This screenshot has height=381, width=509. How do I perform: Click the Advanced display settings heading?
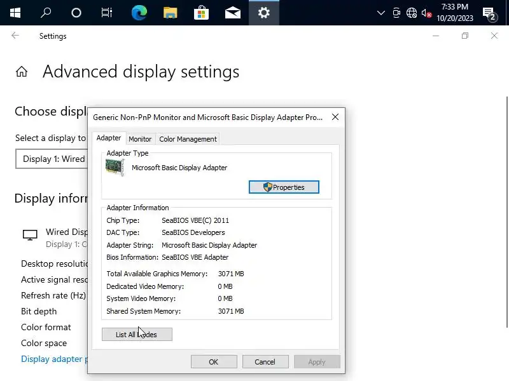pyautogui.click(x=141, y=72)
